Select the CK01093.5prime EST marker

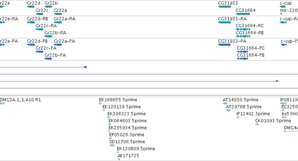click(x=257, y=124)
